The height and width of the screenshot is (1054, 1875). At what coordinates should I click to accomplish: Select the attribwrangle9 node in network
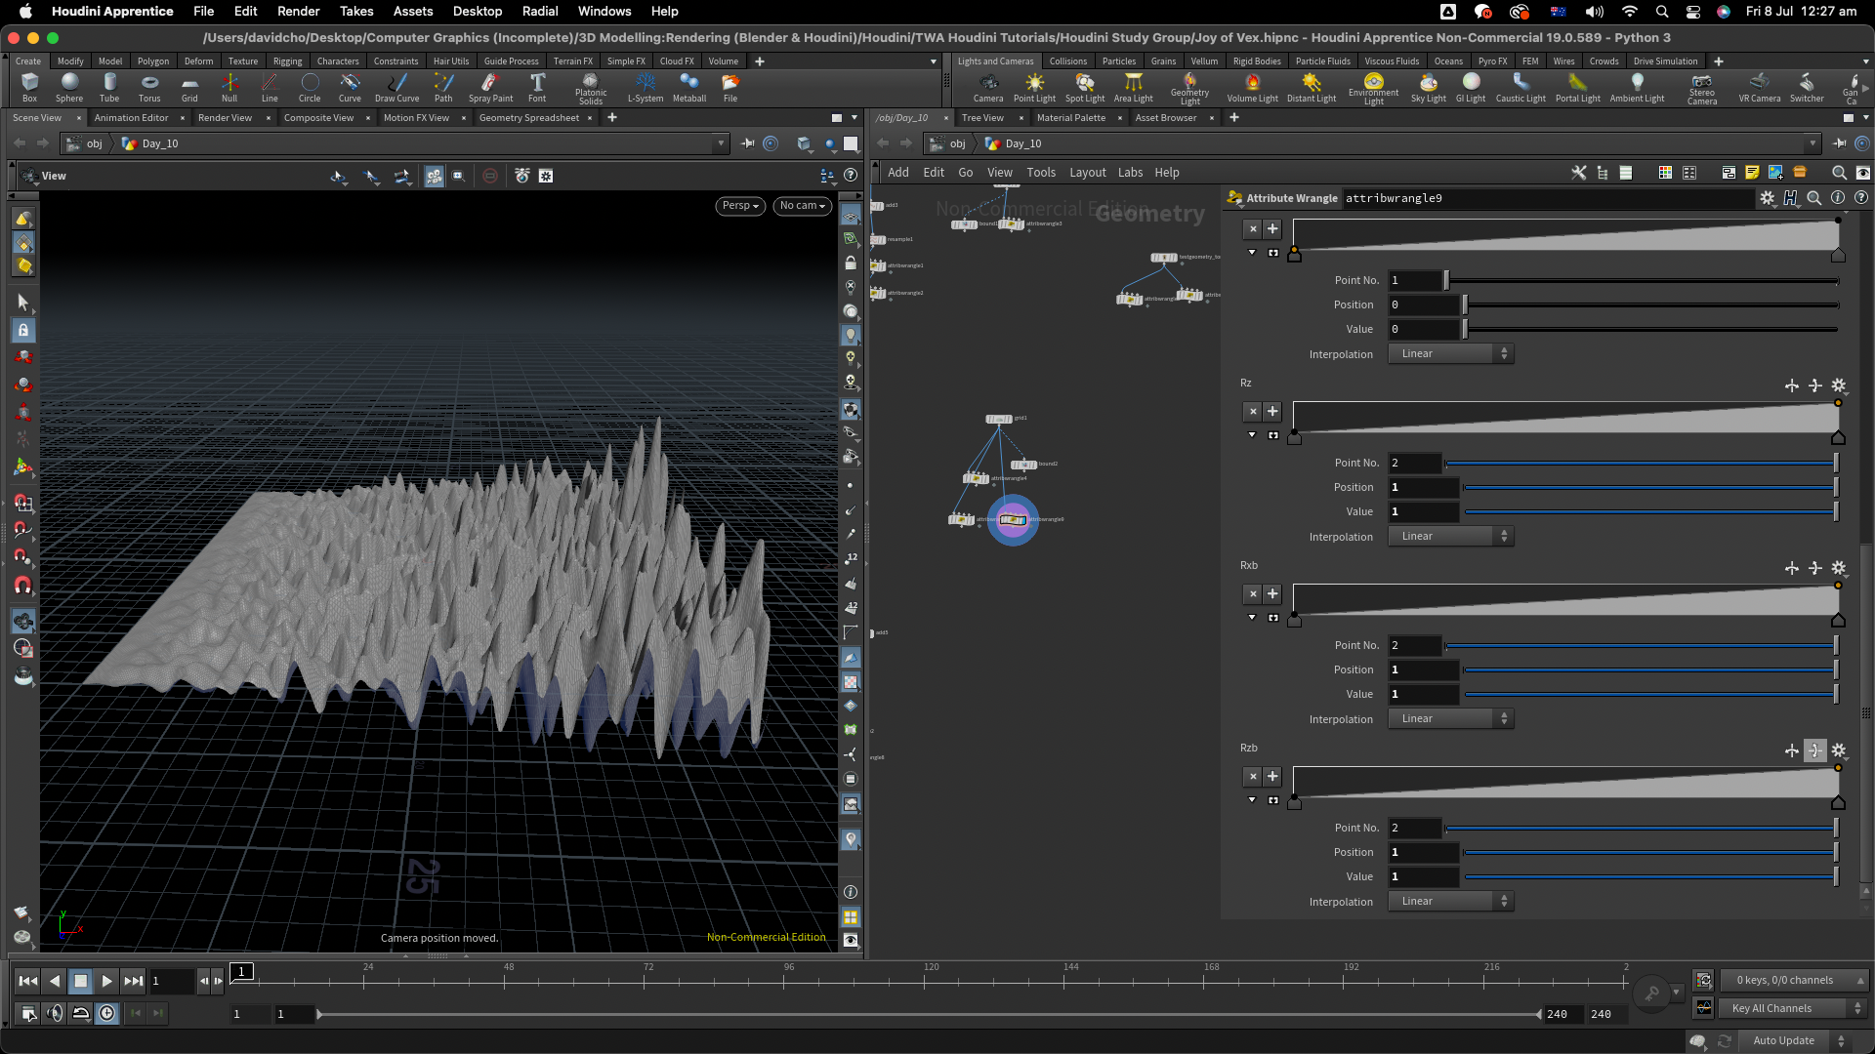tap(1013, 520)
